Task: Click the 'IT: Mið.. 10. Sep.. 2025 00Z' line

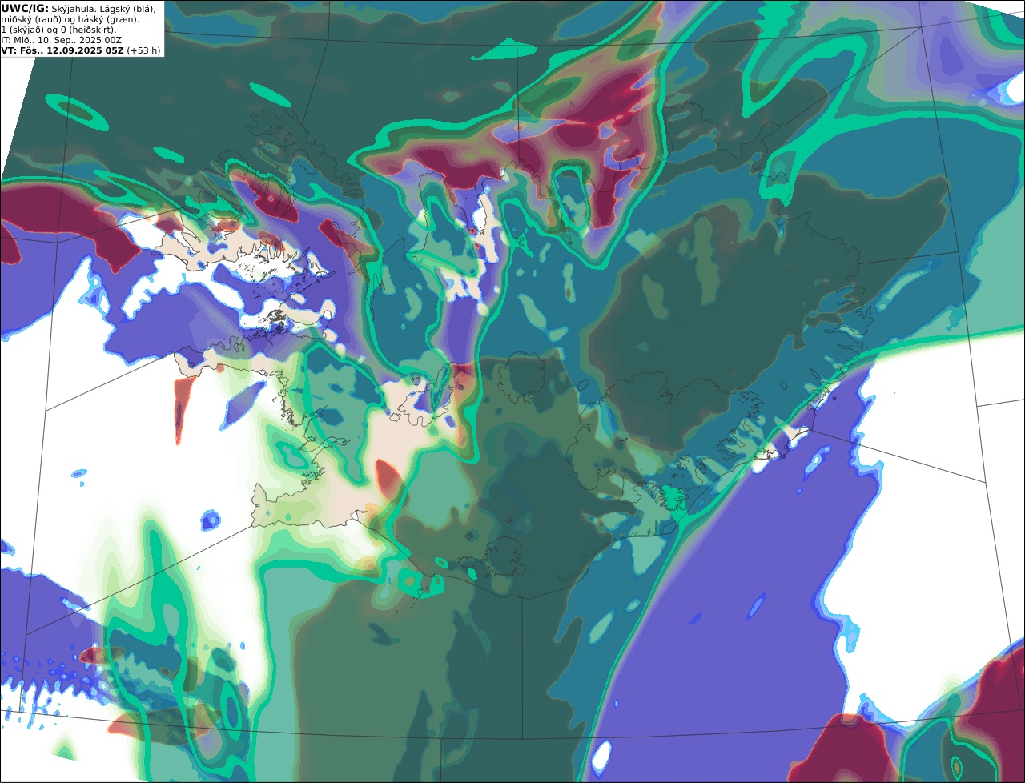Action: (61, 40)
